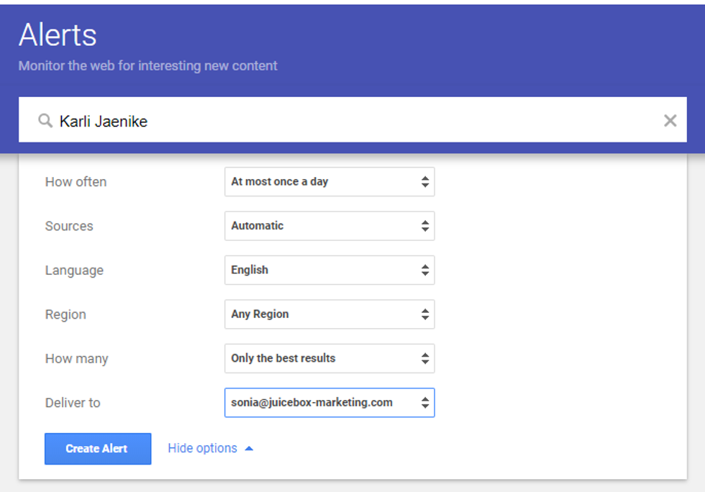The height and width of the screenshot is (492, 705).
Task: Click the stepper arrows on How many selector
Action: (425, 358)
